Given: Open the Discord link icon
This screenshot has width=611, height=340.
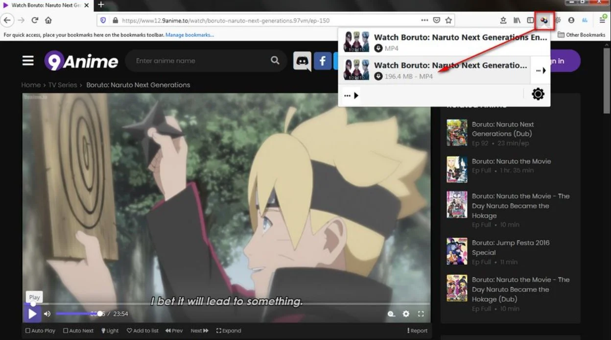Looking at the screenshot, I should coord(302,61).
